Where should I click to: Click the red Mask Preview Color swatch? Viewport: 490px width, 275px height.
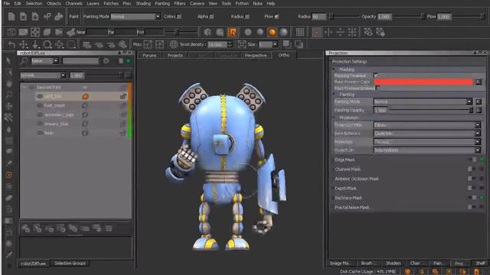(423, 82)
